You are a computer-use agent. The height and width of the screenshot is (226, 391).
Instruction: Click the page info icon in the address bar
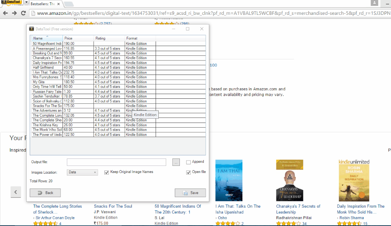click(x=33, y=13)
